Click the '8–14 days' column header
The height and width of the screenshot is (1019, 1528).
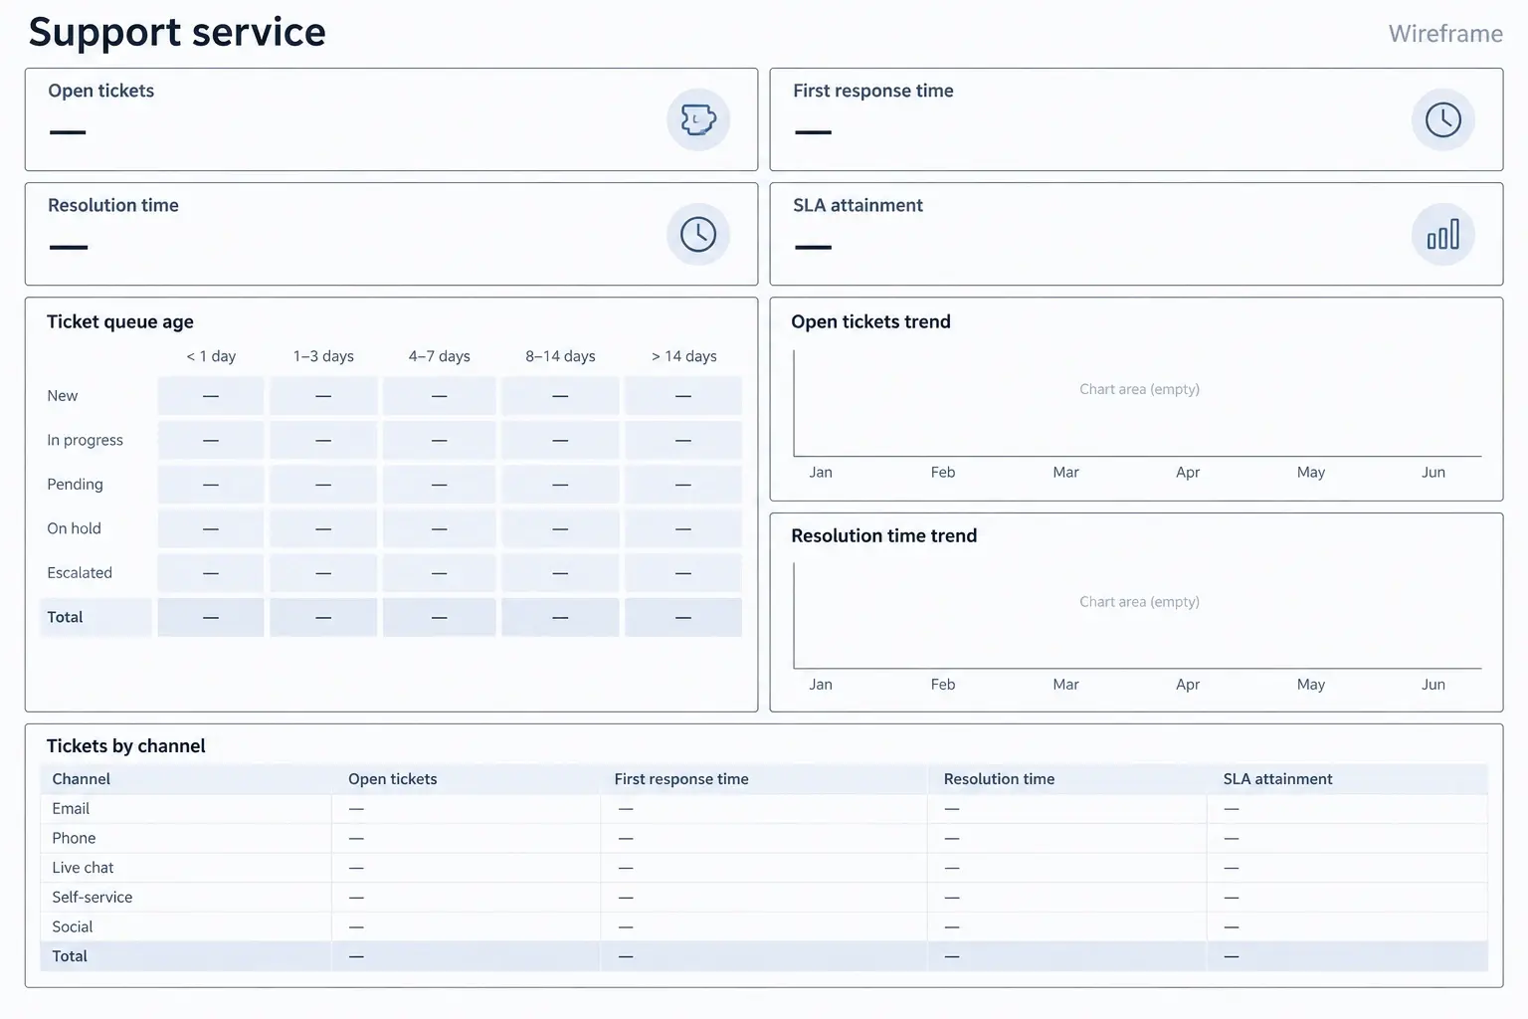(x=560, y=356)
